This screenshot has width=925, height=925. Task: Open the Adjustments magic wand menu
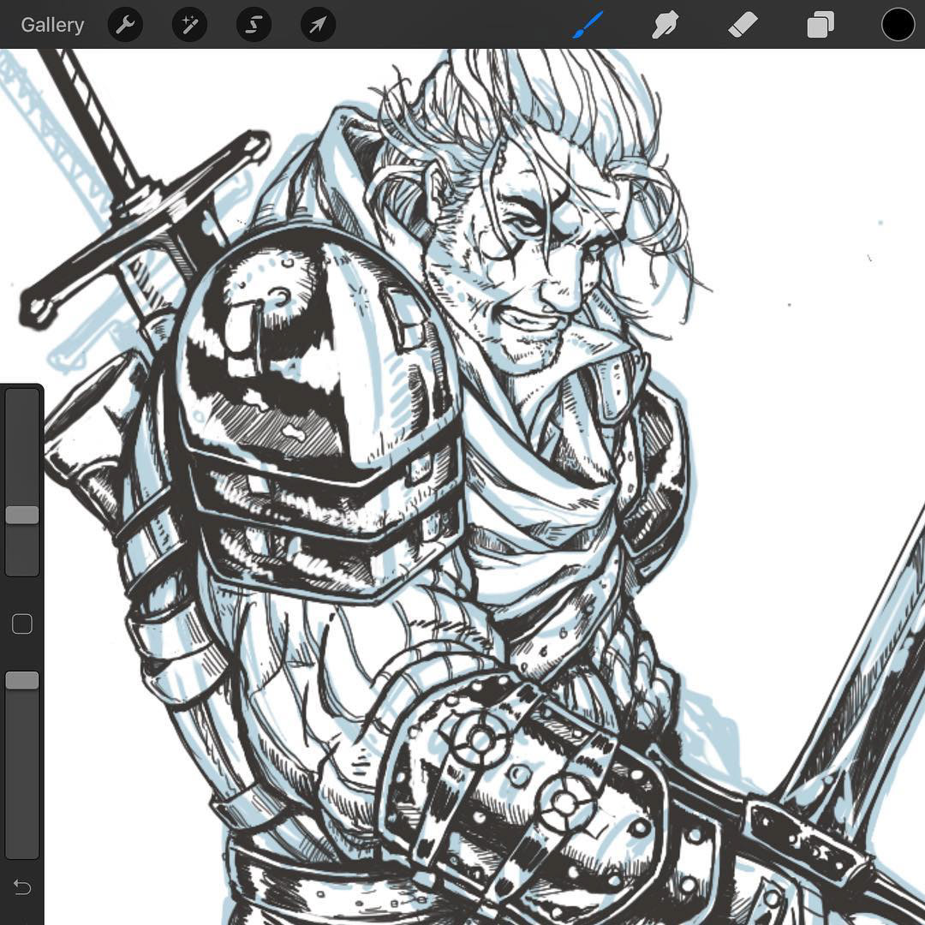pyautogui.click(x=189, y=25)
